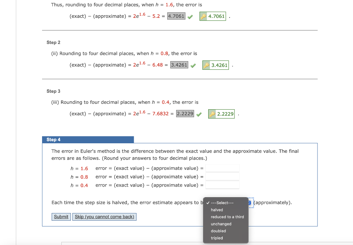Click the blue dropdown arrows icon before (approximately)
The image size is (353, 245).
[x=250, y=203]
